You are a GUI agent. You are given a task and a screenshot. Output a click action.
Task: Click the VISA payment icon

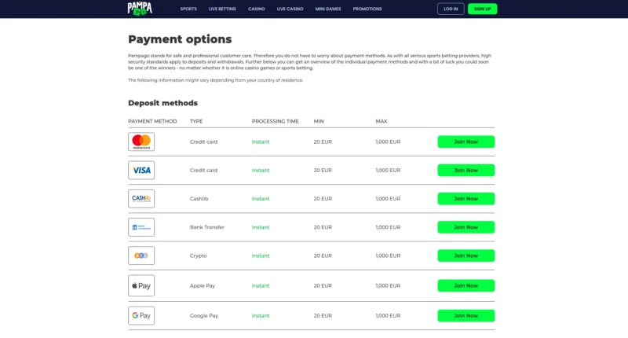tap(141, 170)
